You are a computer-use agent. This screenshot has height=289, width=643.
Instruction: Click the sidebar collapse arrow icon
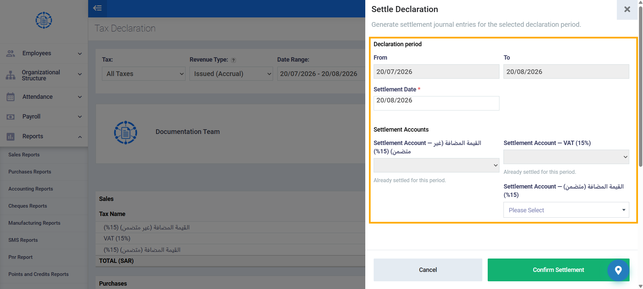tap(97, 8)
